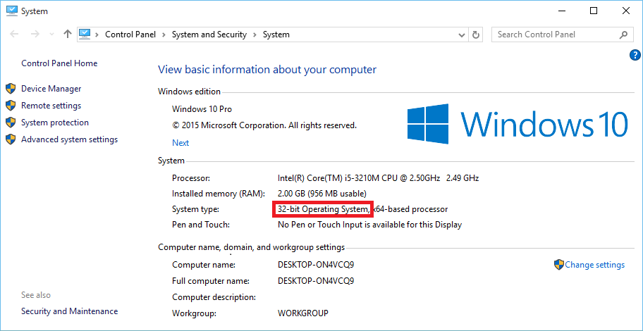The width and height of the screenshot is (643, 331).
Task: Click the Full computer name value
Action: 316,281
